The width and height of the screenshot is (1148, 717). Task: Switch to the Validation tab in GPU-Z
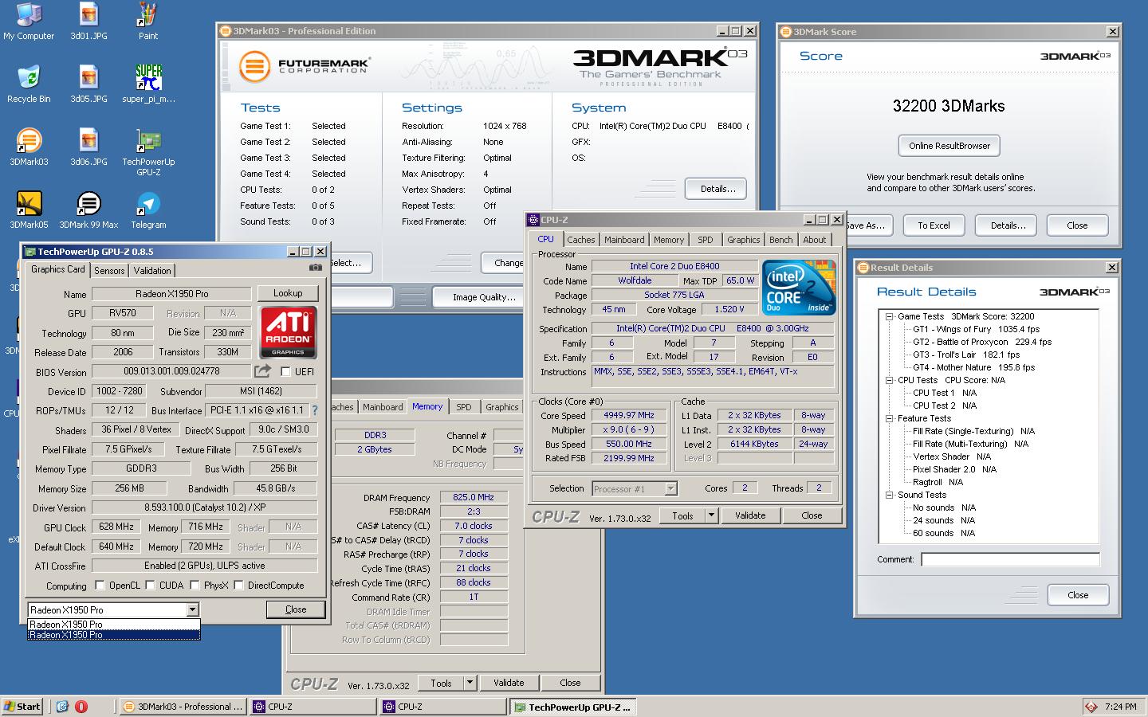(x=152, y=271)
